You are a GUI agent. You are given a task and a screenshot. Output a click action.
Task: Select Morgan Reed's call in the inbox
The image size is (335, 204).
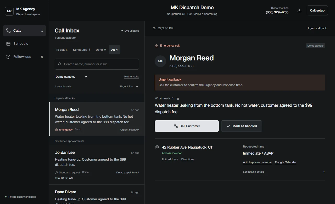click(97, 119)
